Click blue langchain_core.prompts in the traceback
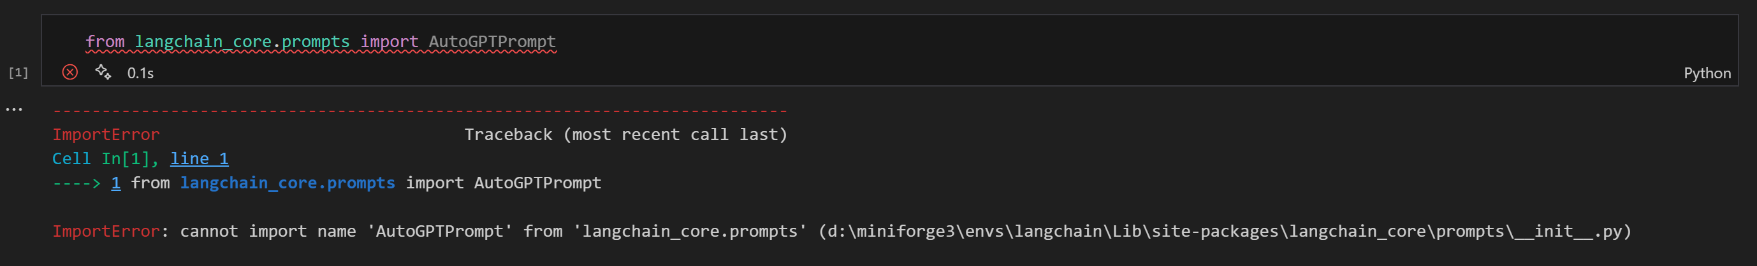This screenshot has height=266, width=1757. tap(287, 183)
